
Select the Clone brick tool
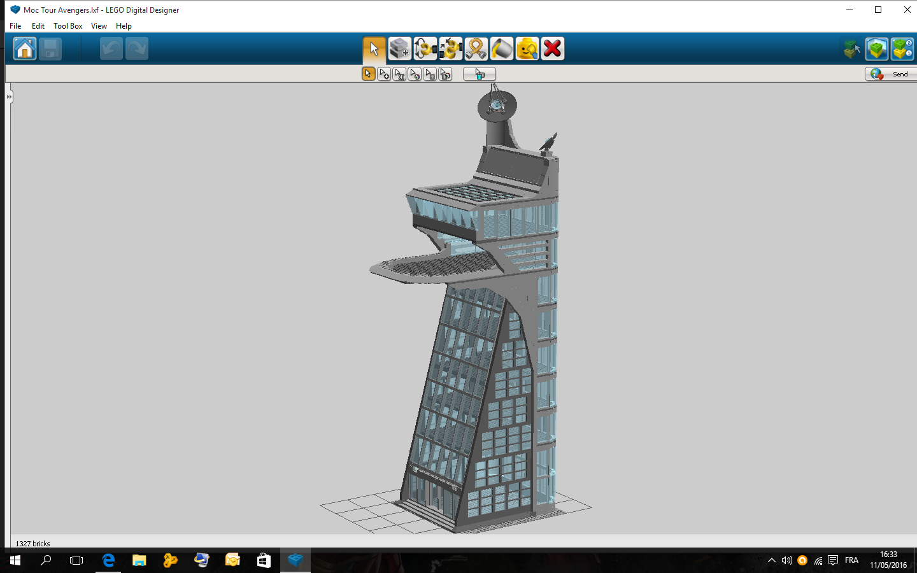399,48
